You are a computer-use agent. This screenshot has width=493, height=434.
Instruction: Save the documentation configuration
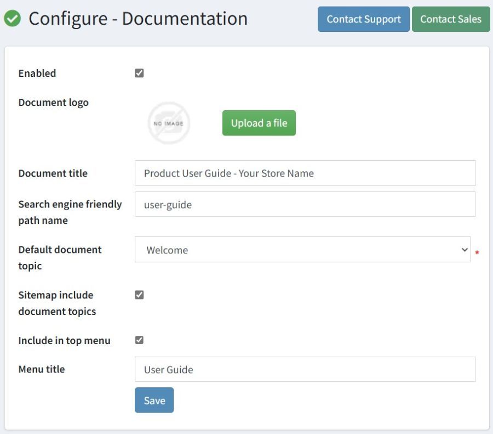[x=154, y=400]
